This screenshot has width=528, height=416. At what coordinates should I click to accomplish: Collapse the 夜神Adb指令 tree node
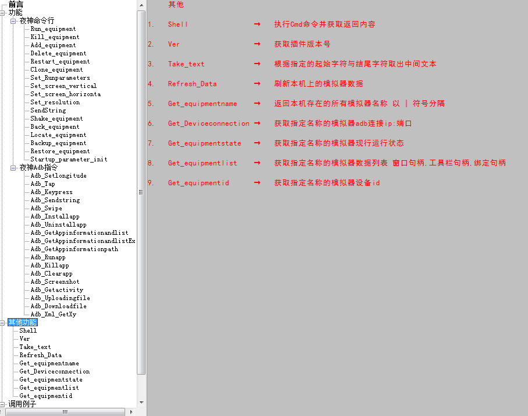[x=13, y=168]
